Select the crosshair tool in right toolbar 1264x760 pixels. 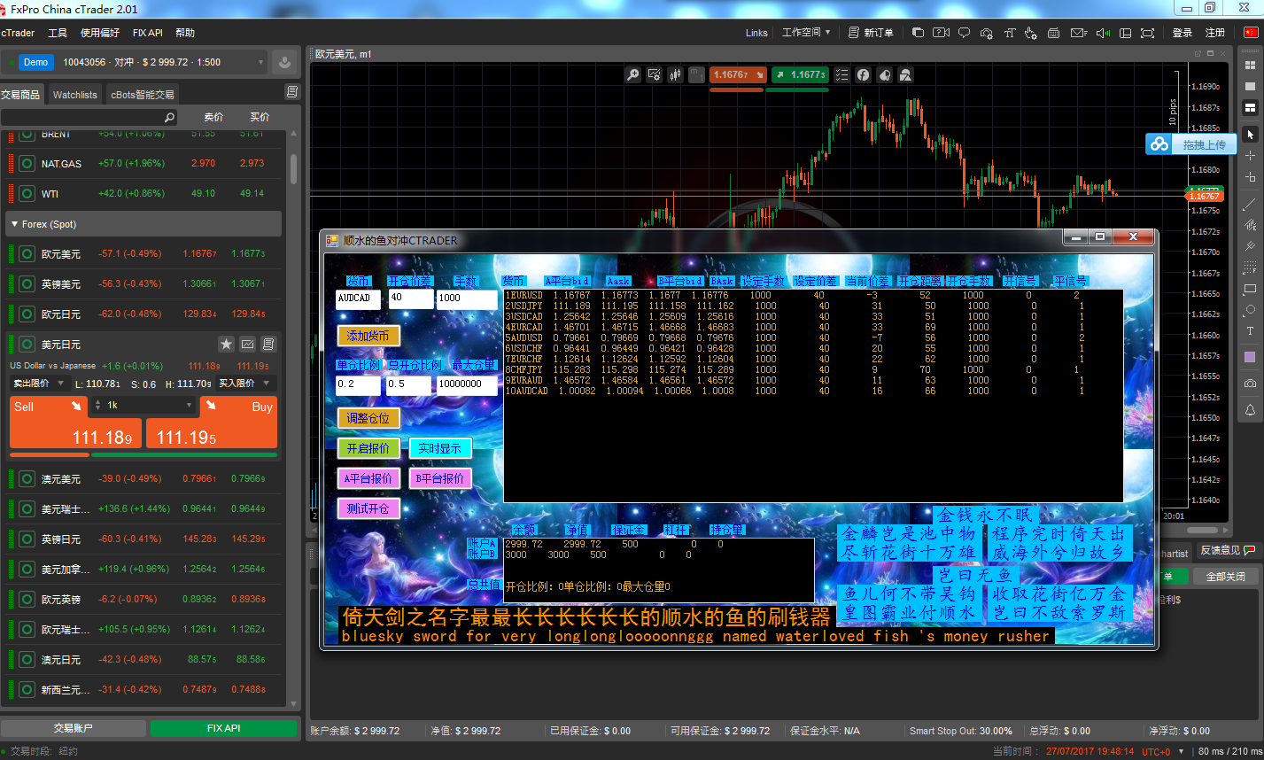pos(1250,156)
